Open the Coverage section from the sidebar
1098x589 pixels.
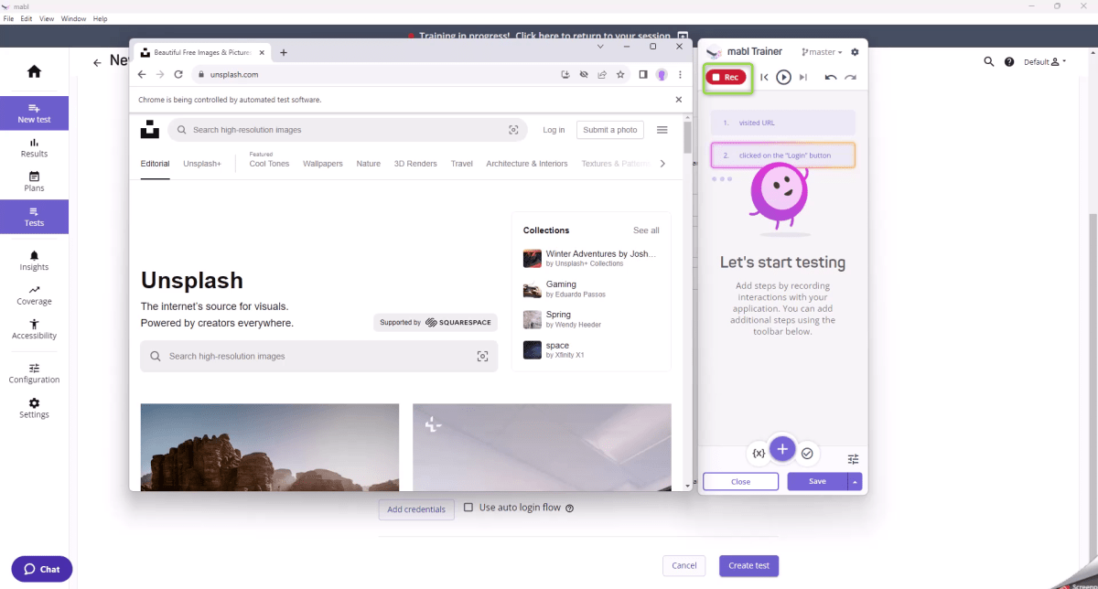pos(34,294)
